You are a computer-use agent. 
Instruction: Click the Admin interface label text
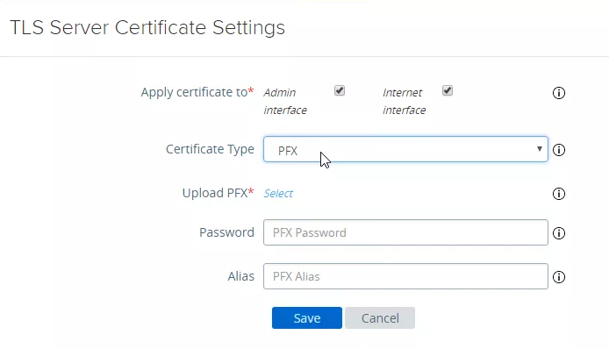point(285,102)
